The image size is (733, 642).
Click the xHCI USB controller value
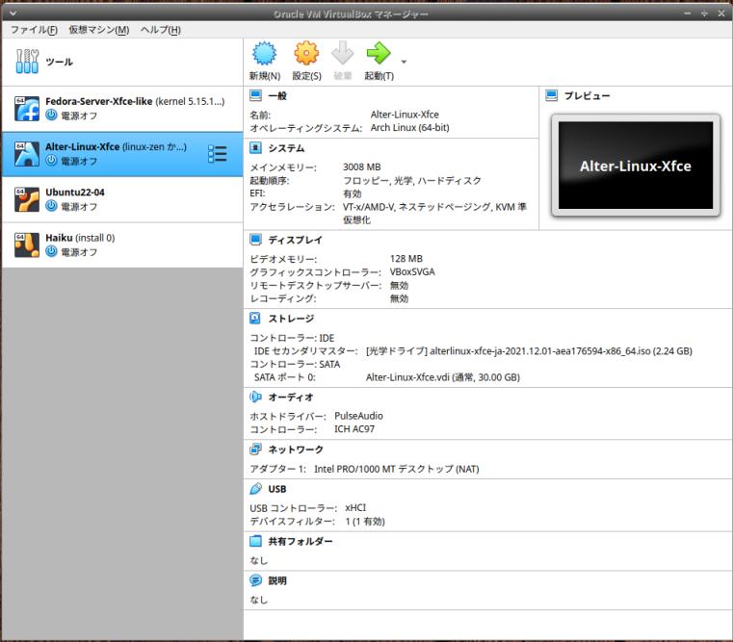pos(355,508)
